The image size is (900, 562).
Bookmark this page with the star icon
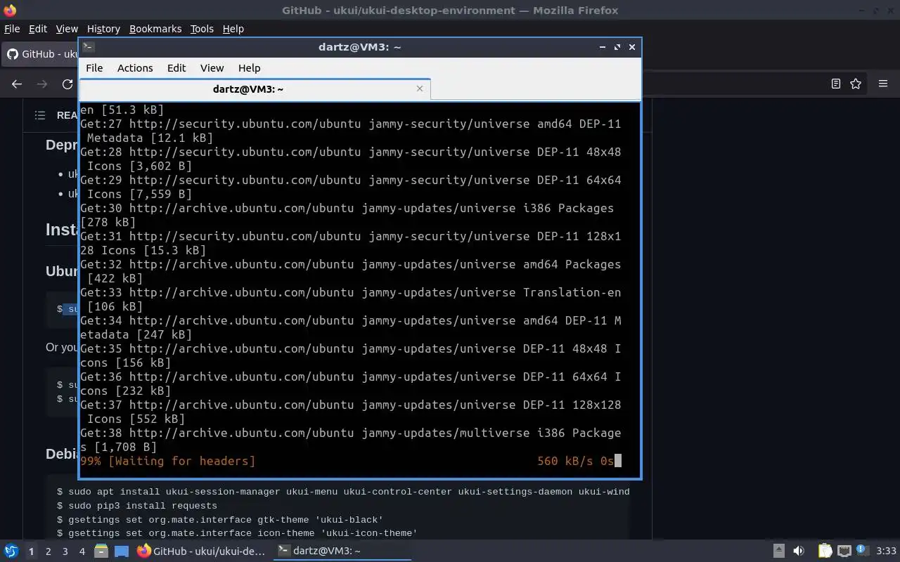coord(856,84)
